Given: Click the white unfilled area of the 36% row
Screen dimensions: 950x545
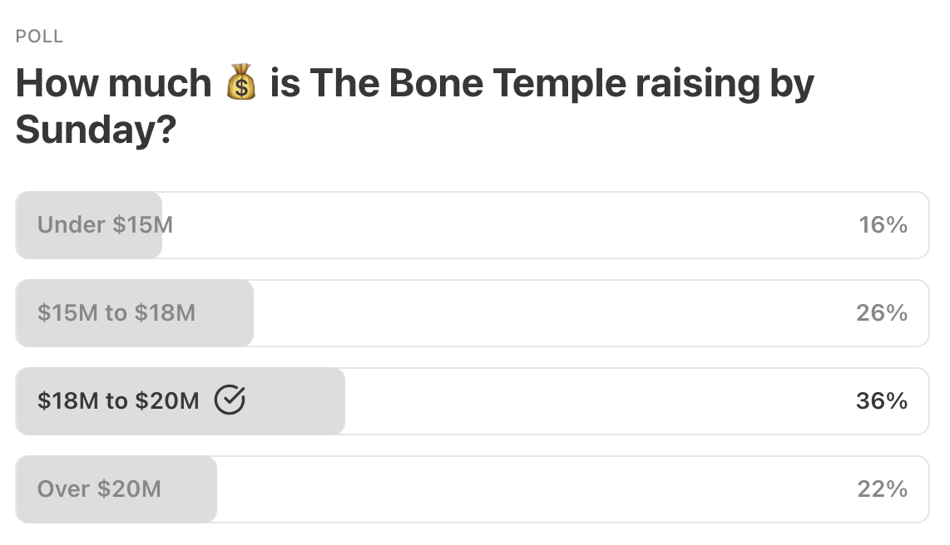Looking at the screenshot, I should click(599, 400).
